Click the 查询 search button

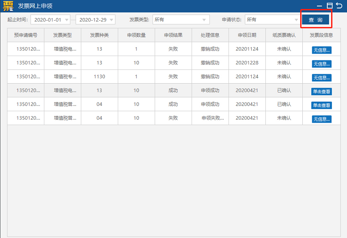point(315,20)
